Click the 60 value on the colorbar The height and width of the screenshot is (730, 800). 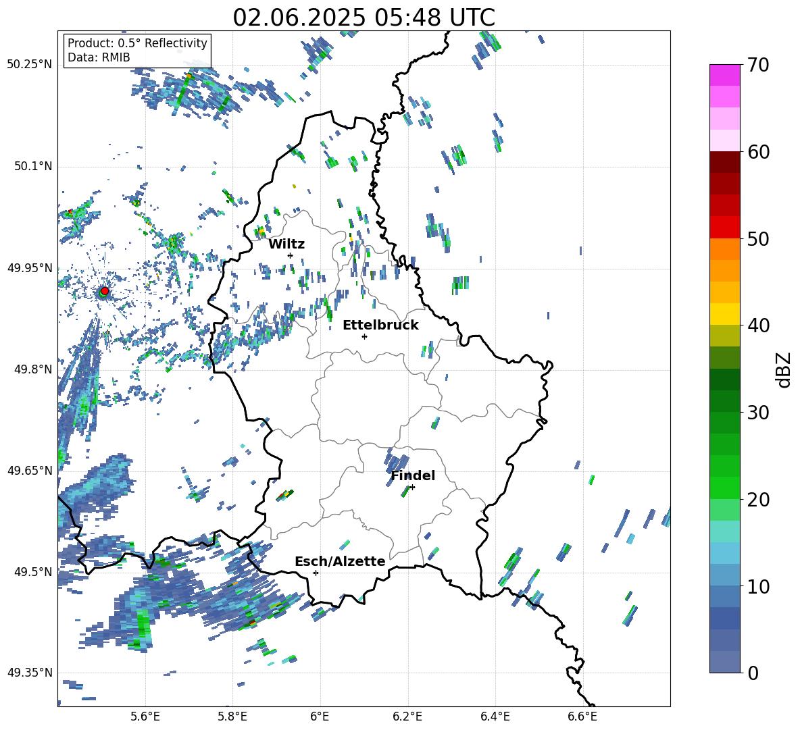click(758, 152)
